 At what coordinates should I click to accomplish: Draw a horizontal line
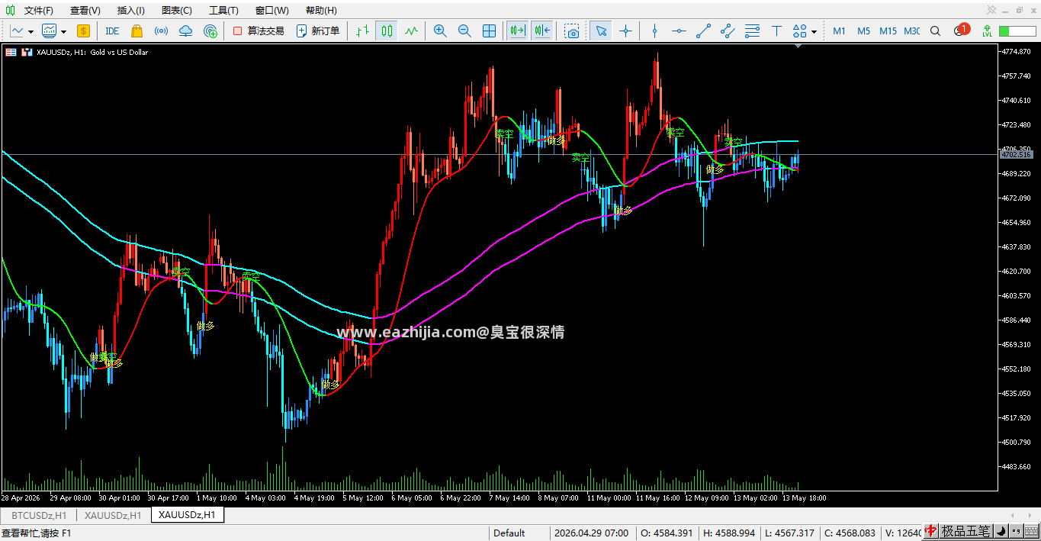(x=679, y=31)
